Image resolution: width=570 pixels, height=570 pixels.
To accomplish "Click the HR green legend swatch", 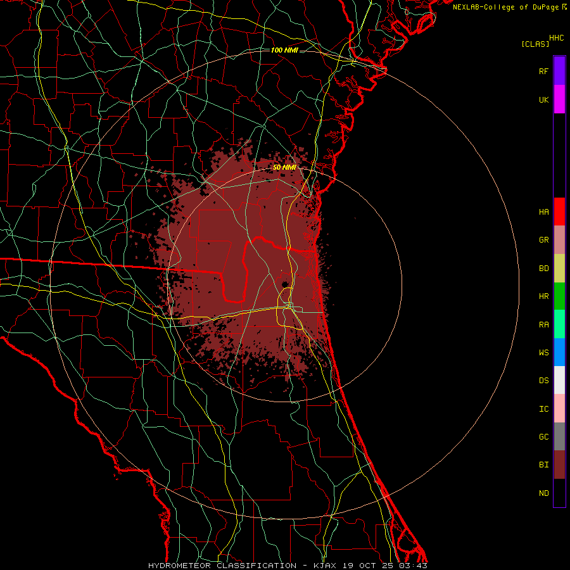I will pos(559,296).
